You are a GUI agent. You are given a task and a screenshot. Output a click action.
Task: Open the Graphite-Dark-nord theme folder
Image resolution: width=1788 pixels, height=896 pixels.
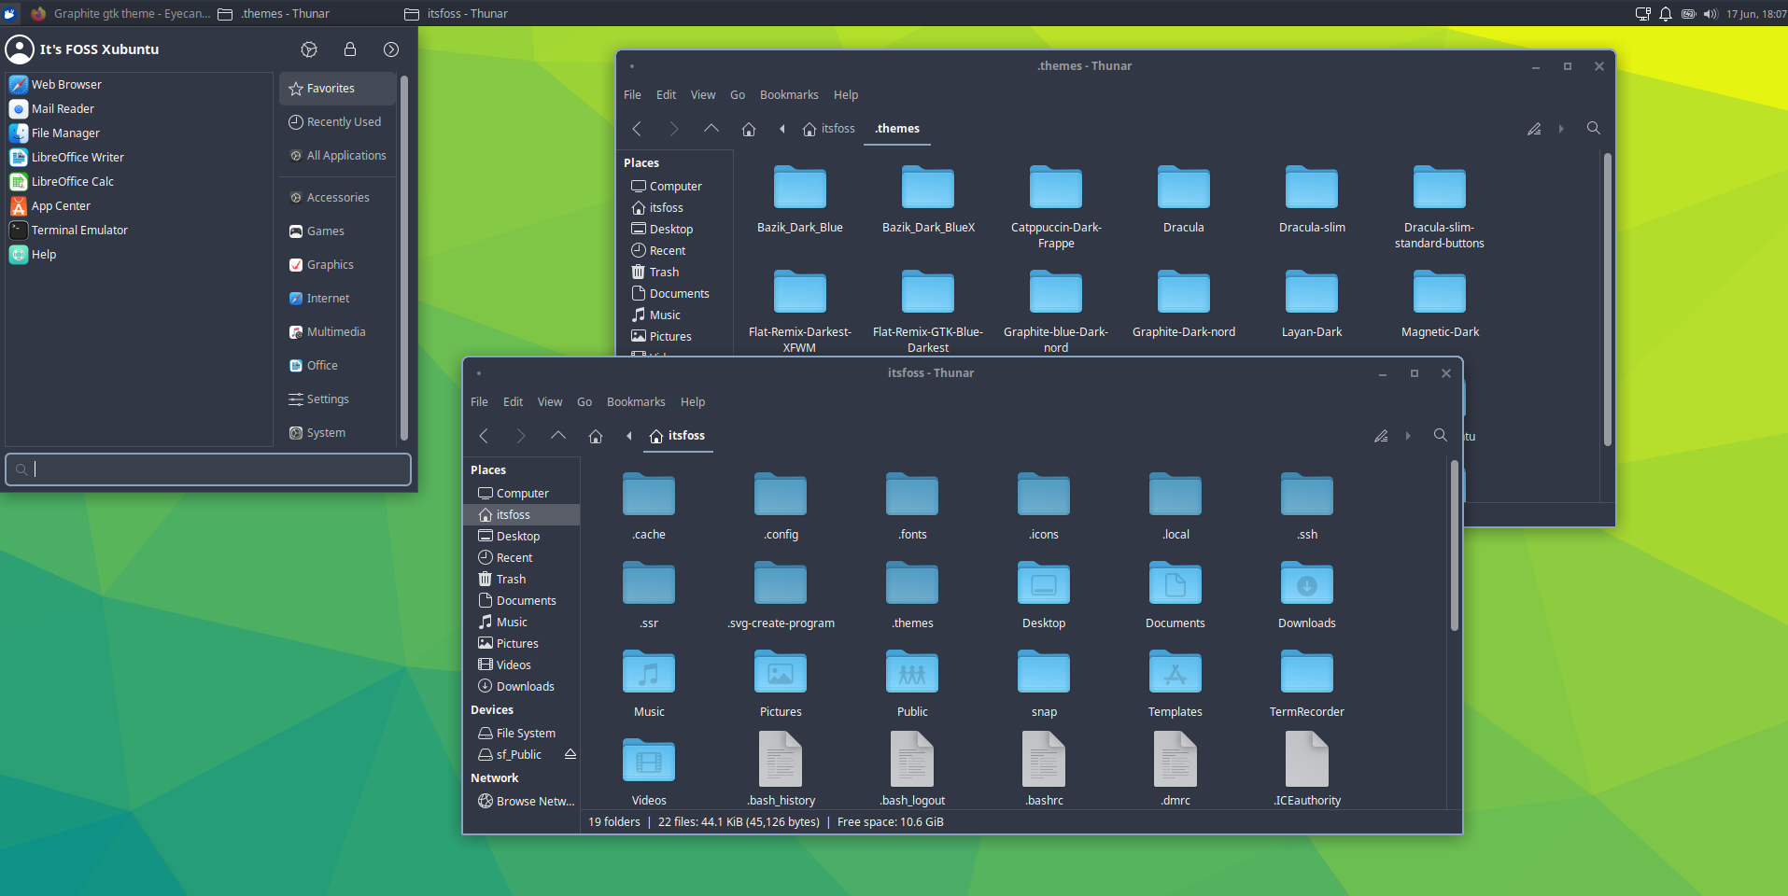(1182, 291)
